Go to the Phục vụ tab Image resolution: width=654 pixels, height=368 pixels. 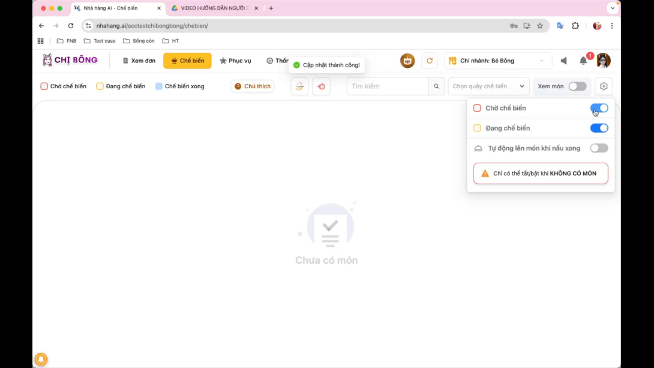(x=235, y=61)
